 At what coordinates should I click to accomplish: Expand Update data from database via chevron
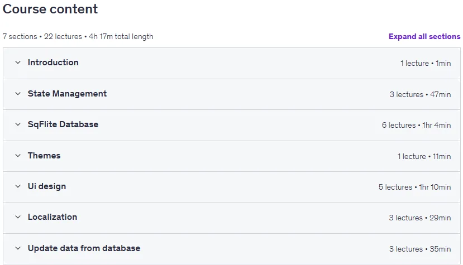point(18,248)
